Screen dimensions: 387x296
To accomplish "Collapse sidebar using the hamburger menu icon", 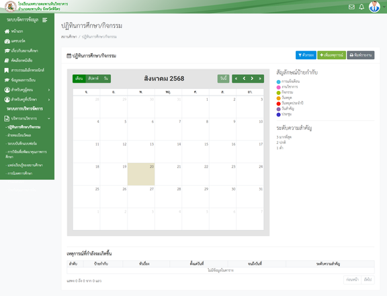I will pos(44,20).
